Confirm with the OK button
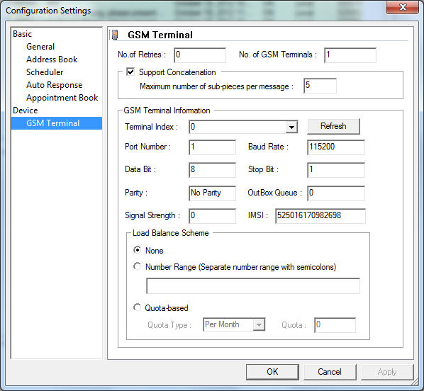424x391 pixels. click(272, 372)
